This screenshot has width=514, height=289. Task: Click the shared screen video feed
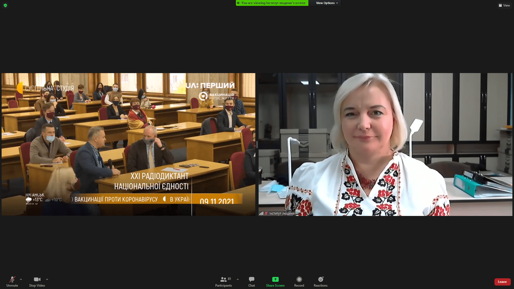click(128, 144)
